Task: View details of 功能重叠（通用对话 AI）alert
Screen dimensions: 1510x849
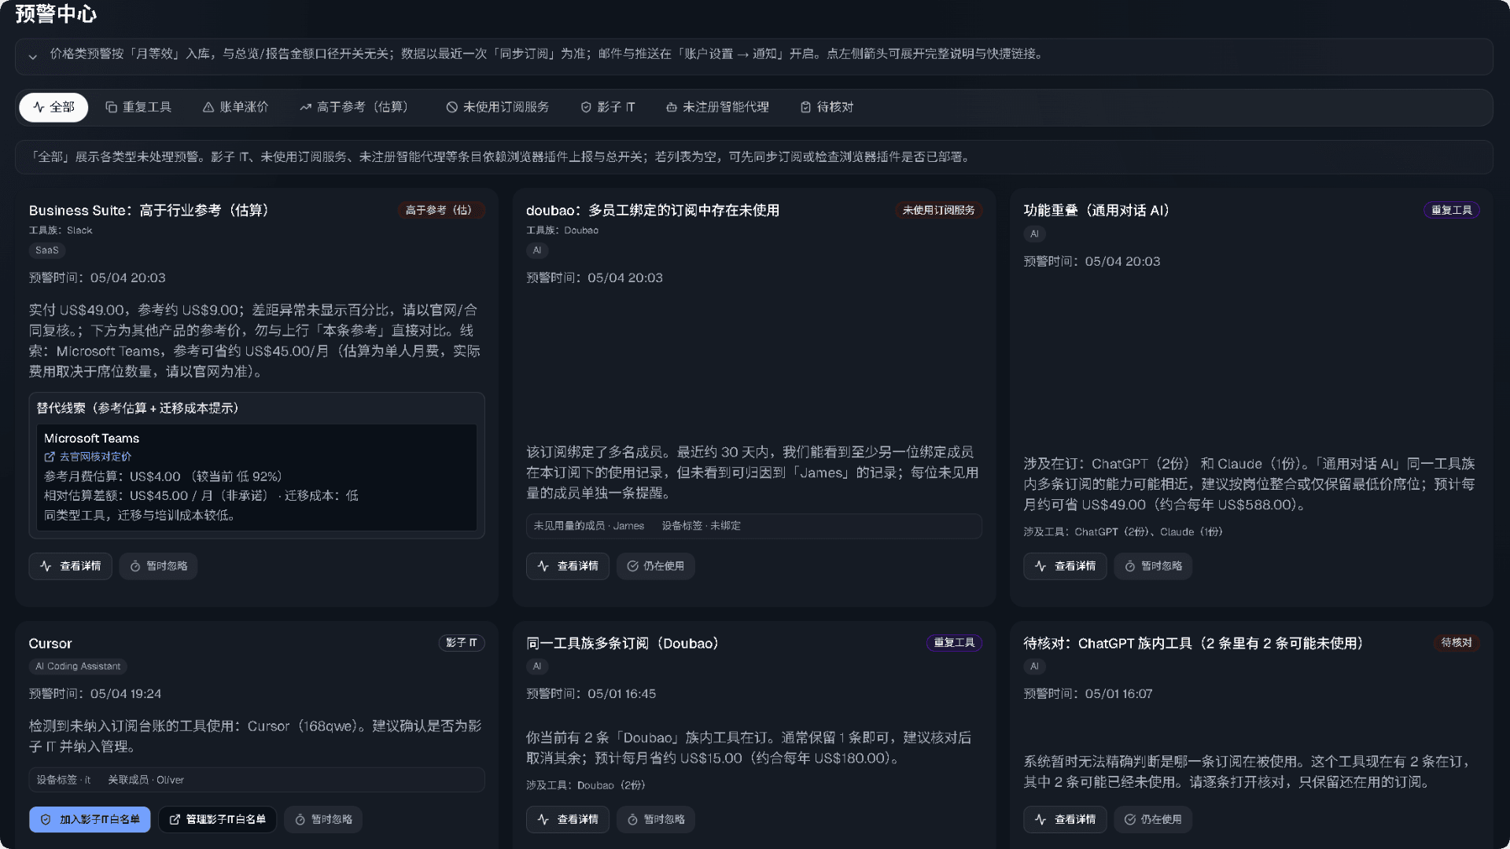Action: pyautogui.click(x=1065, y=566)
